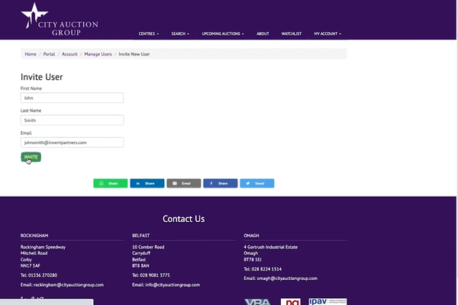The width and height of the screenshot is (458, 305).
Task: Click the City Auction Group logo
Action: pos(60,19)
